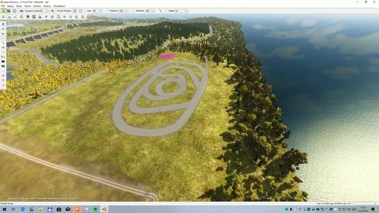Open the Shape Editor tool
The height and width of the screenshot is (213, 379).
pos(83,17)
